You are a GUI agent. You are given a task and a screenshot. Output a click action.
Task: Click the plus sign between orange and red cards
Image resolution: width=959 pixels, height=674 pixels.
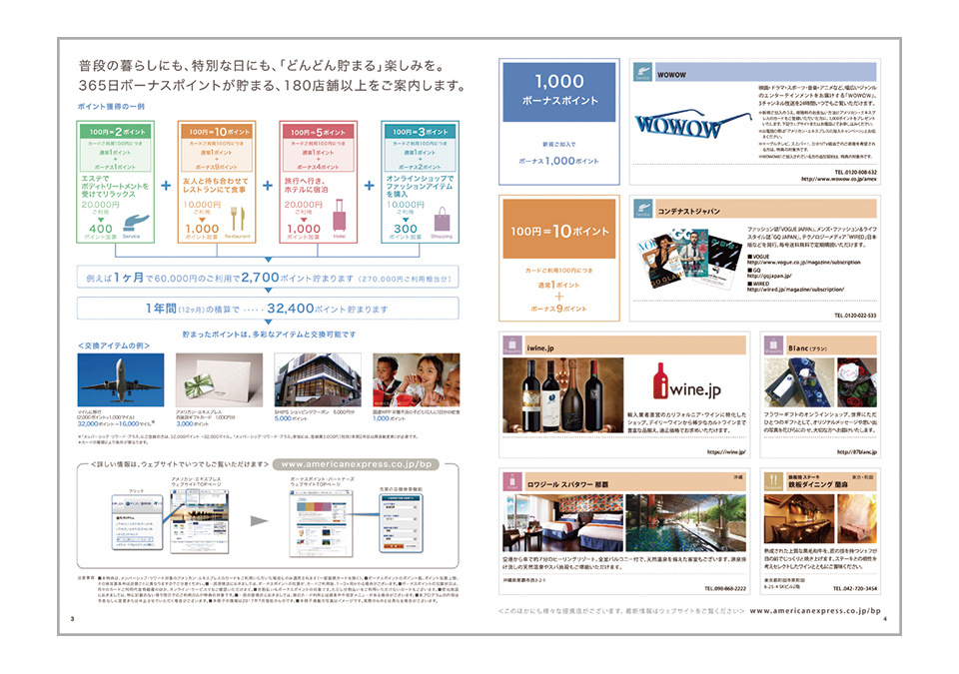coord(268,186)
